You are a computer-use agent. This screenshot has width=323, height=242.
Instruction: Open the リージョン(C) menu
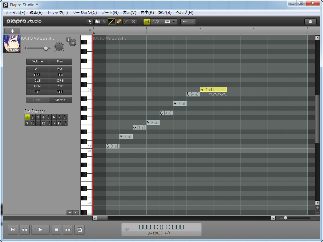pos(85,13)
